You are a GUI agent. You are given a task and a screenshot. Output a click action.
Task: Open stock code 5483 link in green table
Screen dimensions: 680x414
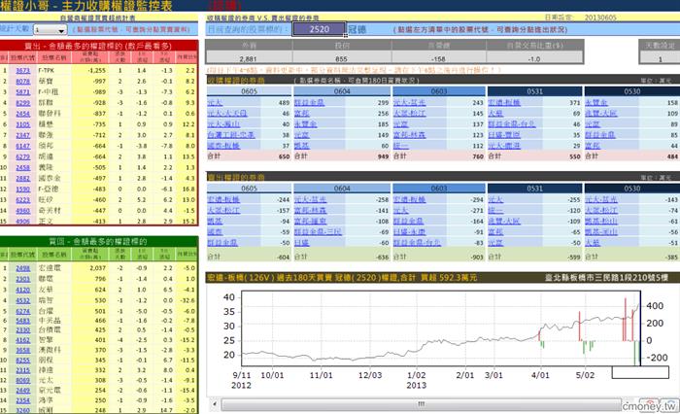23,321
